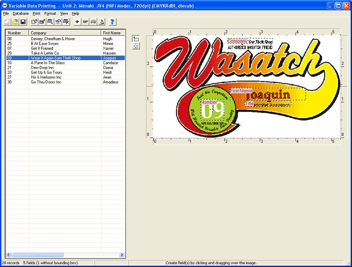The image size is (352, 267).
Task: Open the Print menu
Action: click(x=37, y=14)
